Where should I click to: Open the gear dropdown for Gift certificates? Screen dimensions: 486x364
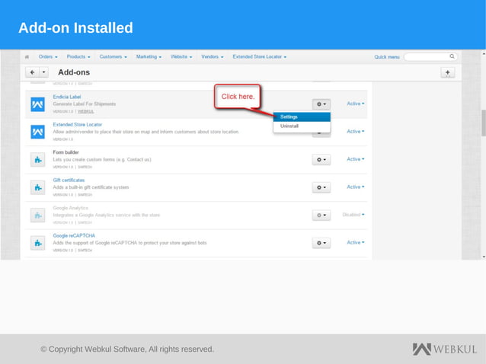coord(321,187)
